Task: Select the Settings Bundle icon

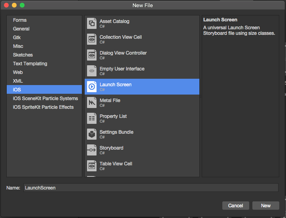Action: tap(92, 134)
